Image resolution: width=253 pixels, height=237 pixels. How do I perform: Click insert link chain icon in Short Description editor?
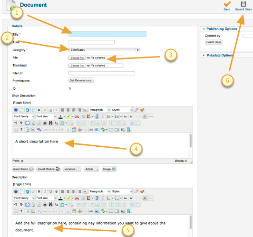tap(91, 130)
